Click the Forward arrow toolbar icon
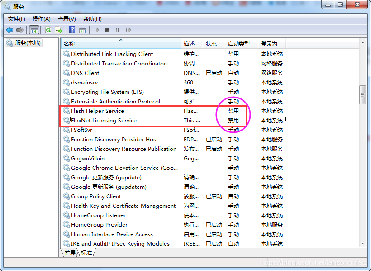The width and height of the screenshot is (371, 271). point(19,30)
